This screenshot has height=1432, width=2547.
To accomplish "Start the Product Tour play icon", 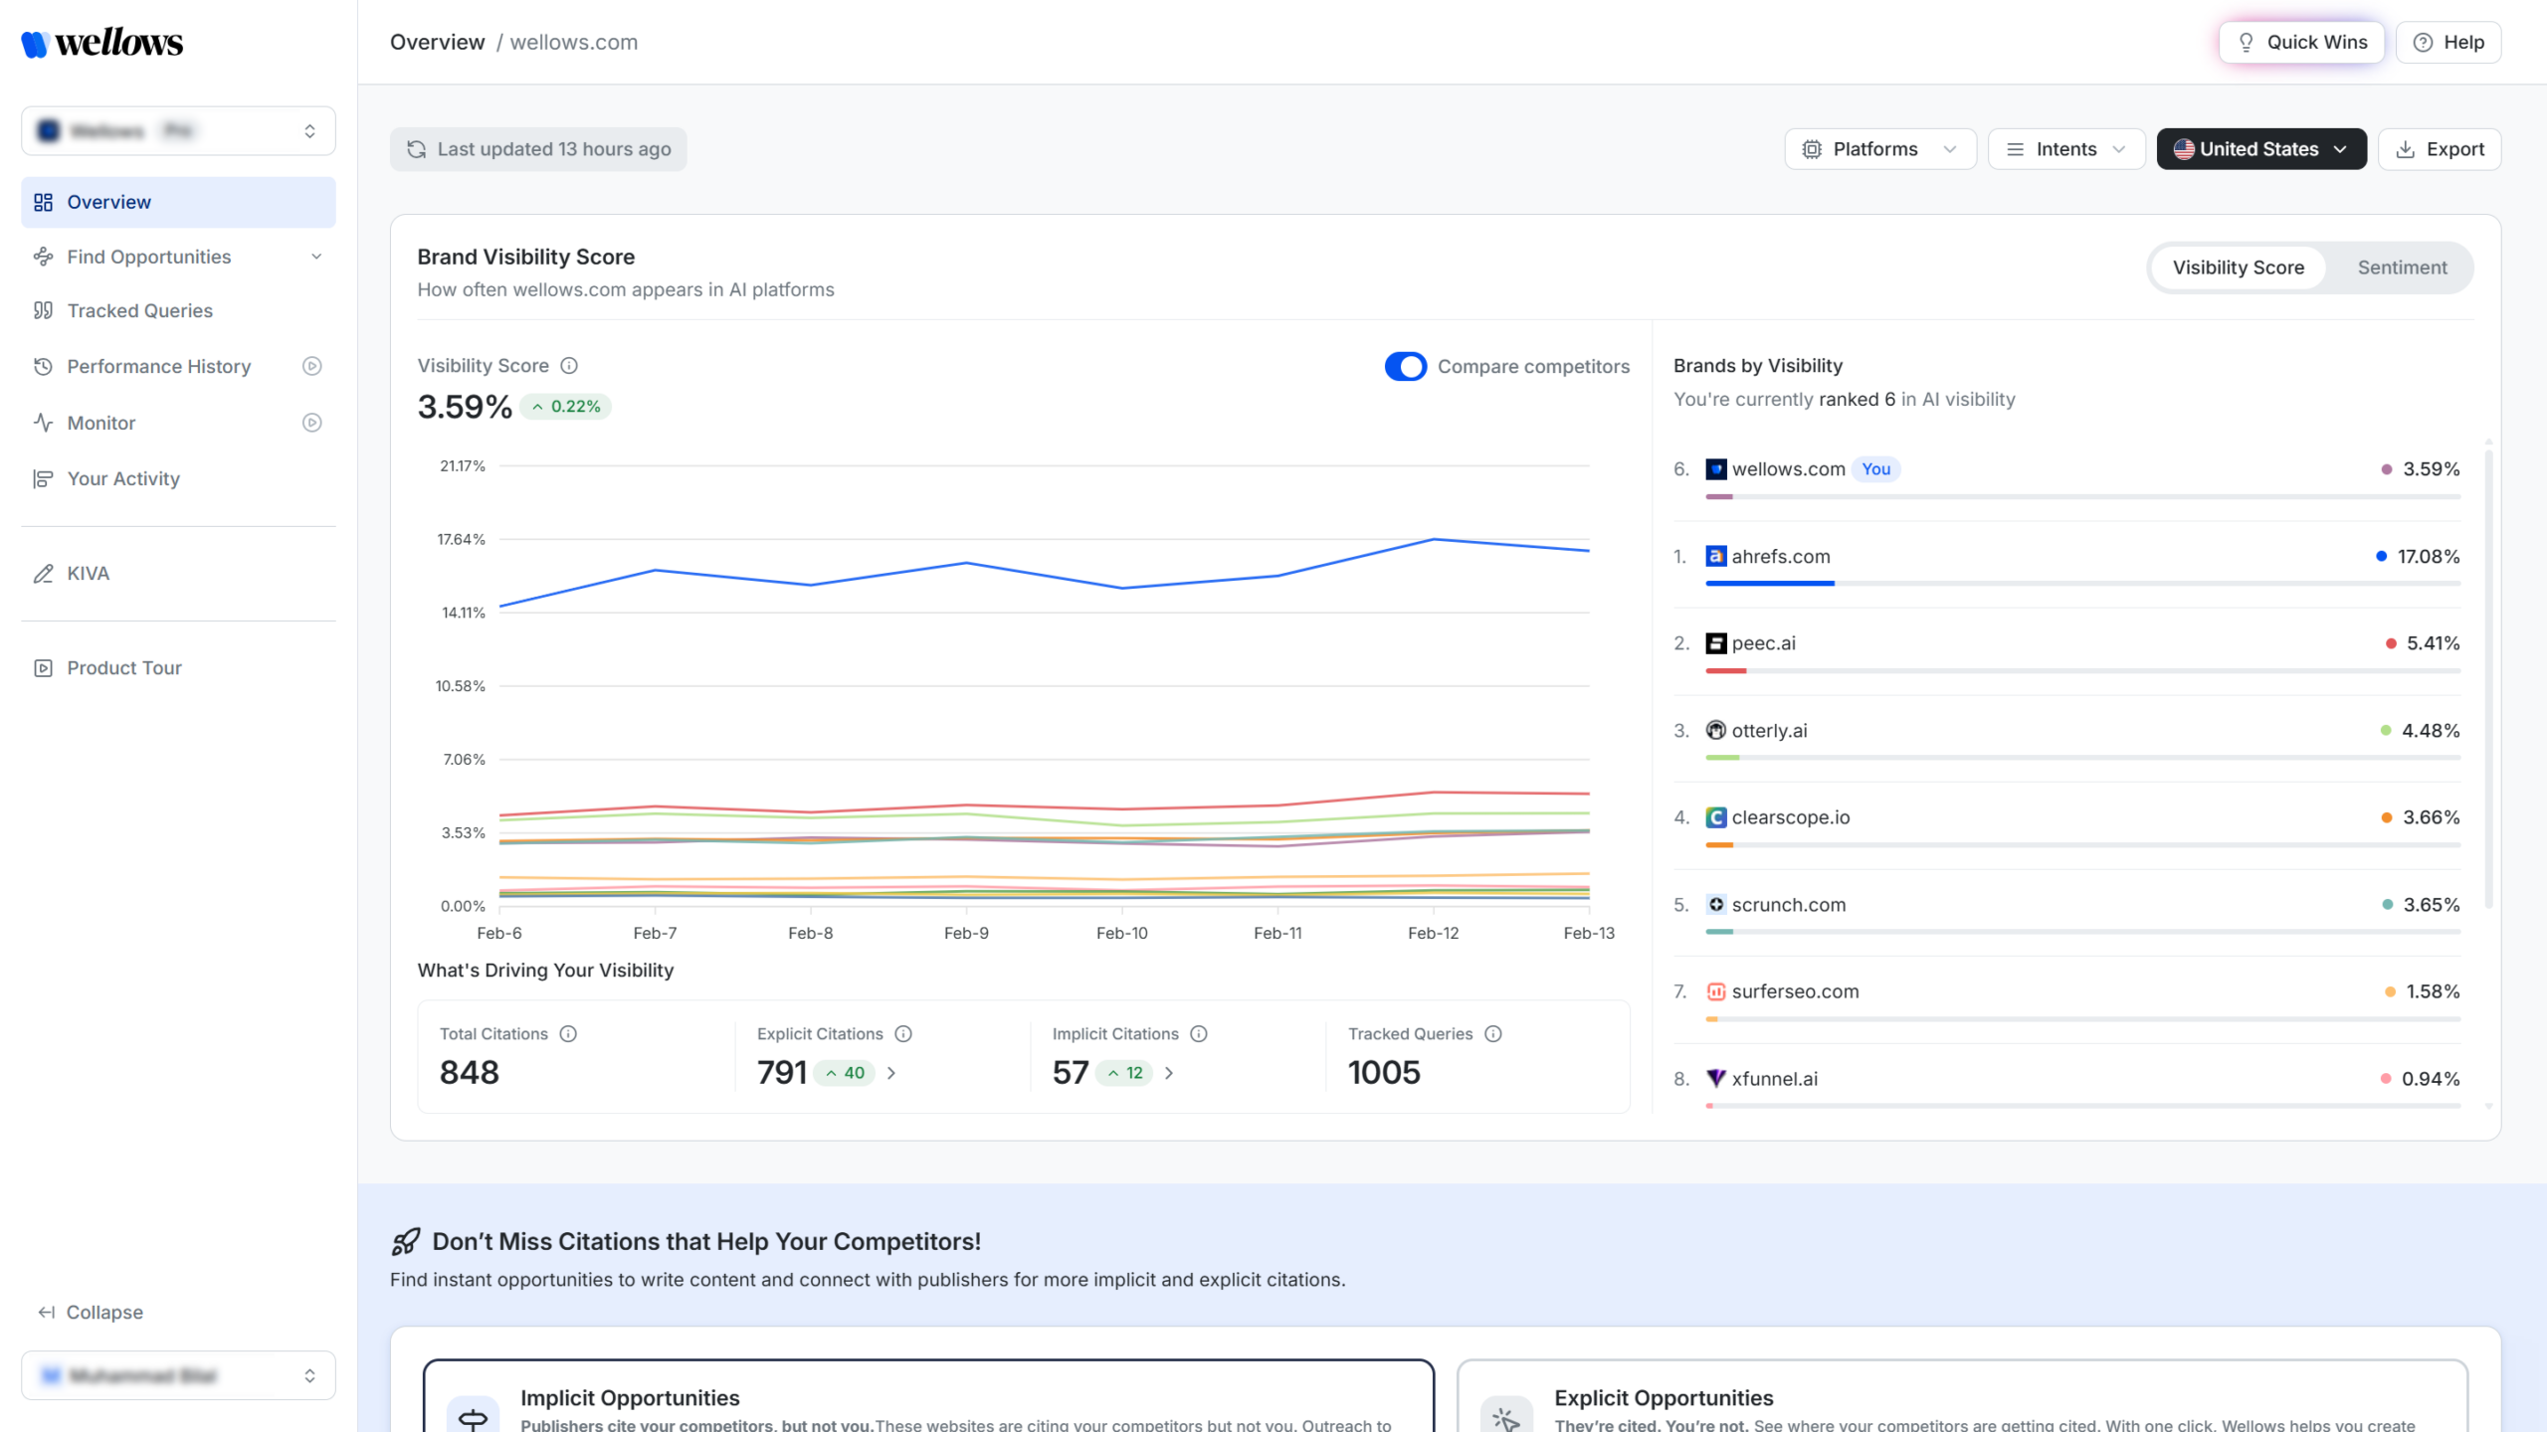I will (44, 667).
